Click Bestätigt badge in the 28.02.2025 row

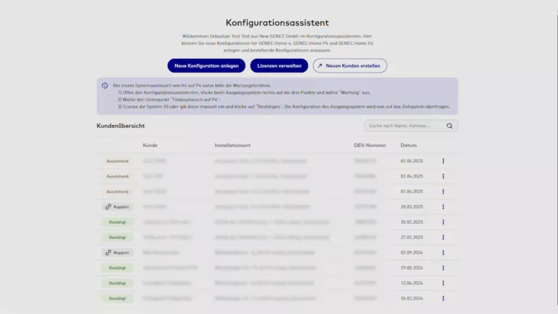pyautogui.click(x=118, y=222)
